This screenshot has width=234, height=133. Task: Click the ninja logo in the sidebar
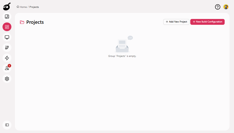pyautogui.click(x=7, y=6)
